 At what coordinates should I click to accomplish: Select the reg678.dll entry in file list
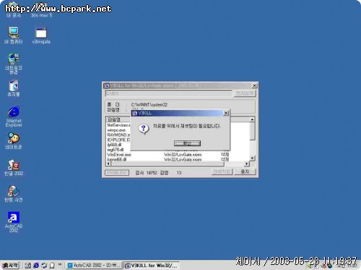[x=116, y=150]
